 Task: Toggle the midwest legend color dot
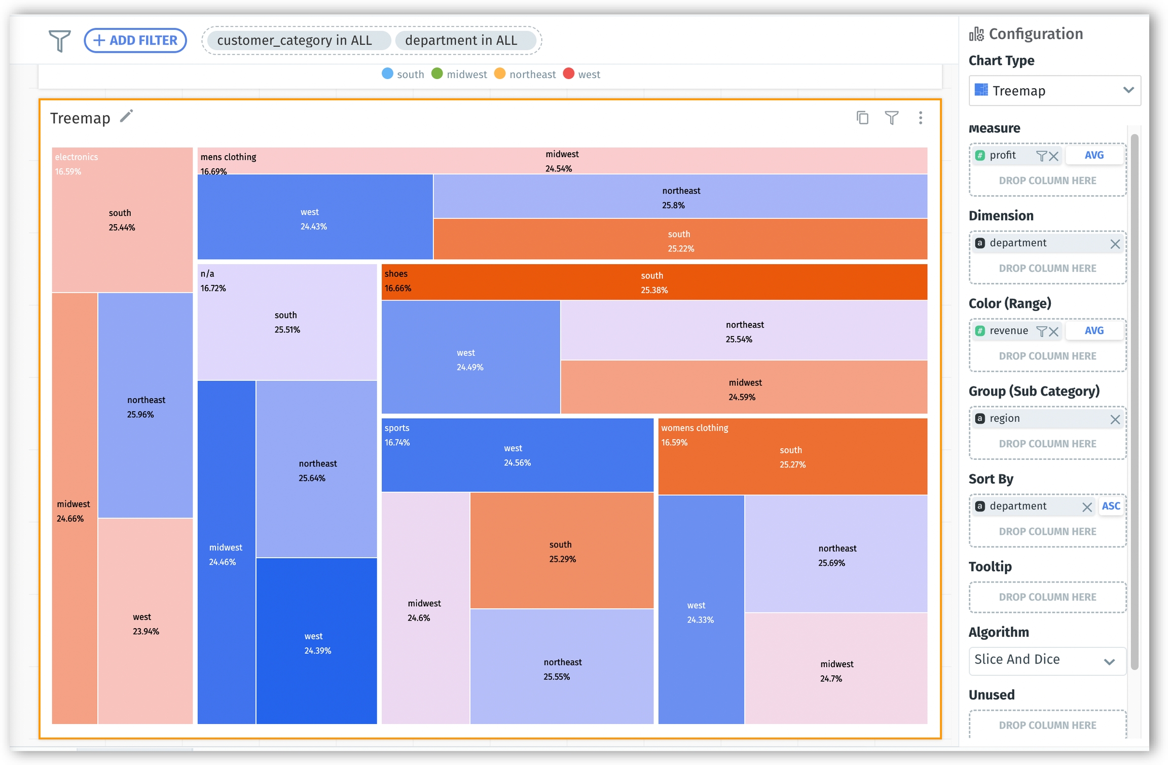pos(437,74)
